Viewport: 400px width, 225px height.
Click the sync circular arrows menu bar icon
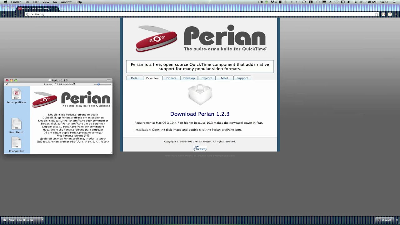point(304,2)
